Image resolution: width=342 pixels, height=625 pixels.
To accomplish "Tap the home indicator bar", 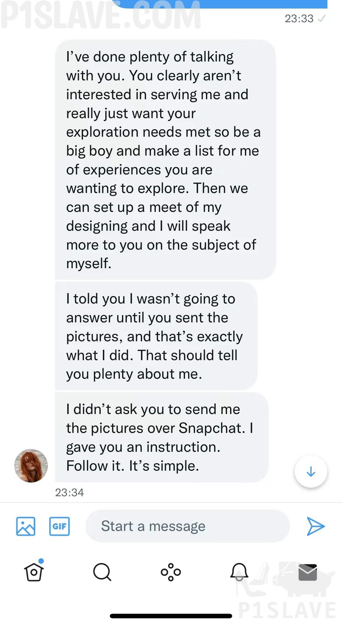I will (x=171, y=616).
